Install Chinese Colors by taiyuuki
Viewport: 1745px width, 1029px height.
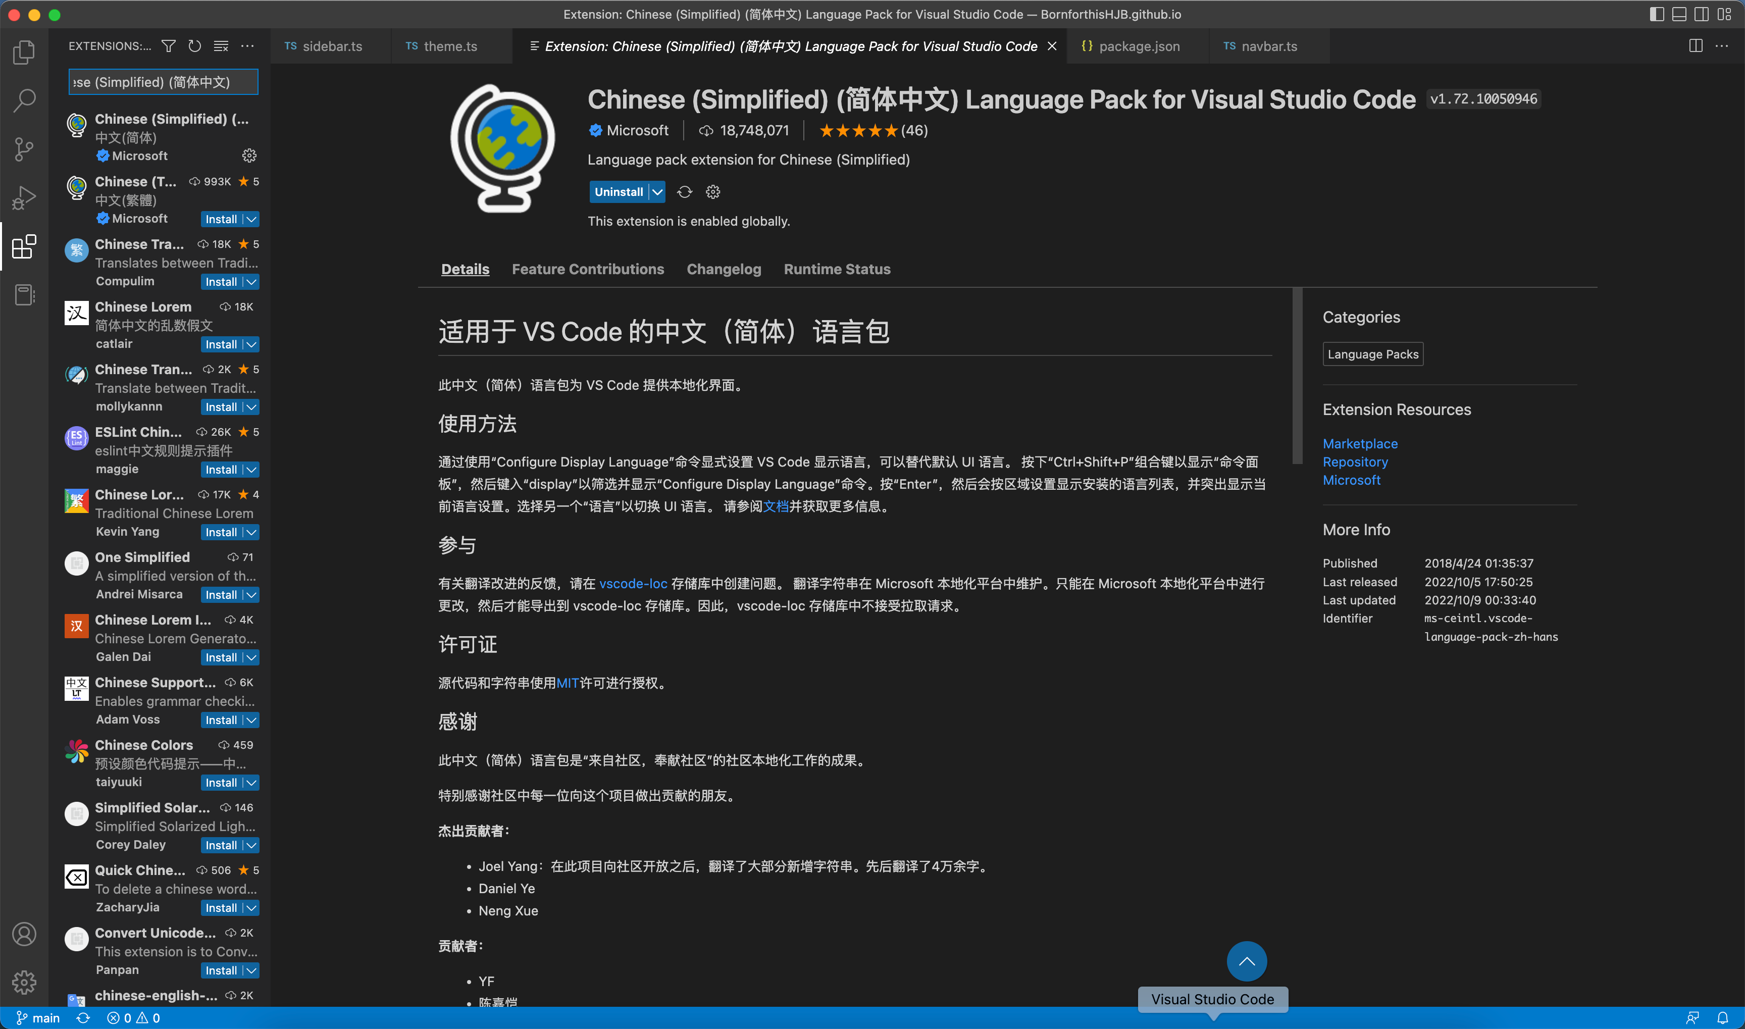click(221, 783)
